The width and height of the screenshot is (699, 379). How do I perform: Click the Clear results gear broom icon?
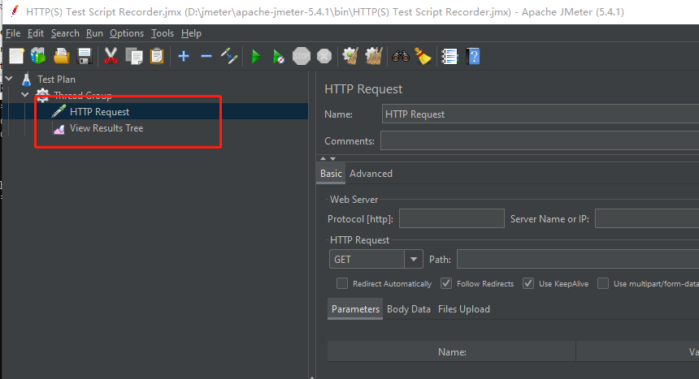[351, 57]
